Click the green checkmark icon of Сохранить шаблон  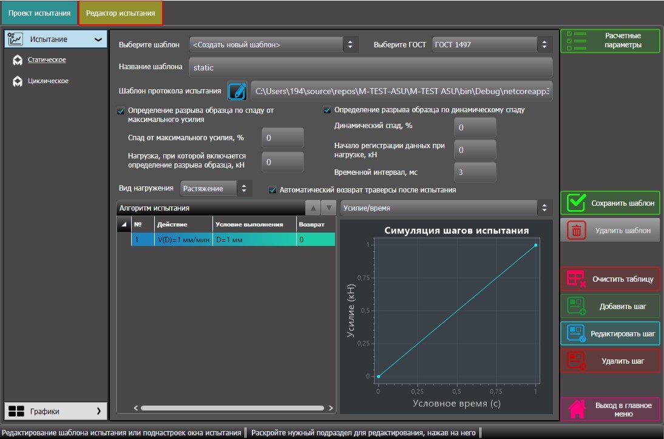pyautogui.click(x=576, y=203)
